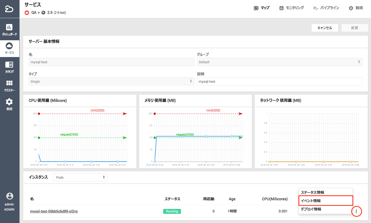Expand the Type dropdown showing Single
Screen dimensions: 371x223
[x=111, y=81]
